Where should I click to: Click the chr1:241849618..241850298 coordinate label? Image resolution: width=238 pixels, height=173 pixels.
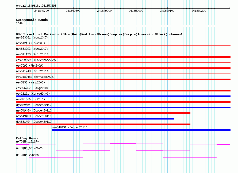click(x=36, y=6)
